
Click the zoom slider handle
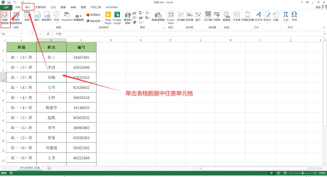tap(302, 173)
